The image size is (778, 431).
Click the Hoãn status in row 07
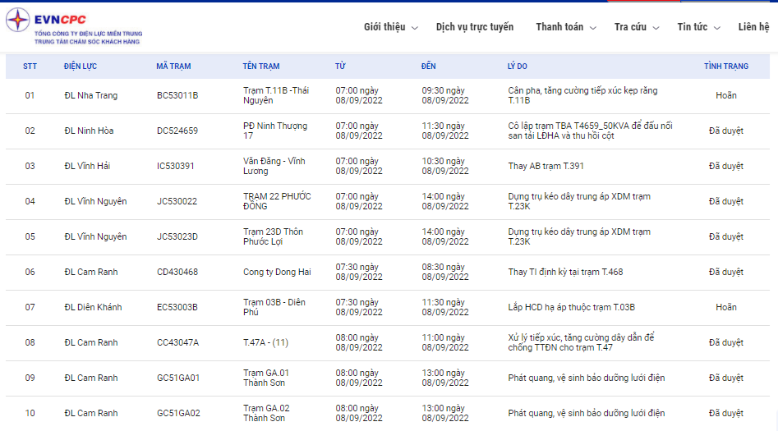725,308
